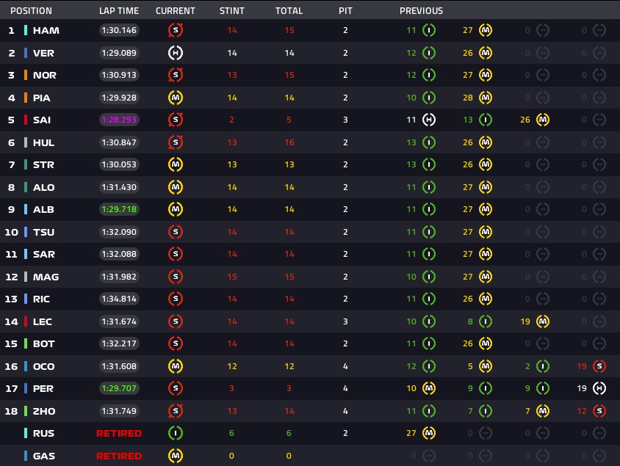Click SAI's previous hard tyre icon
The height and width of the screenshot is (466, 620).
coord(429,120)
